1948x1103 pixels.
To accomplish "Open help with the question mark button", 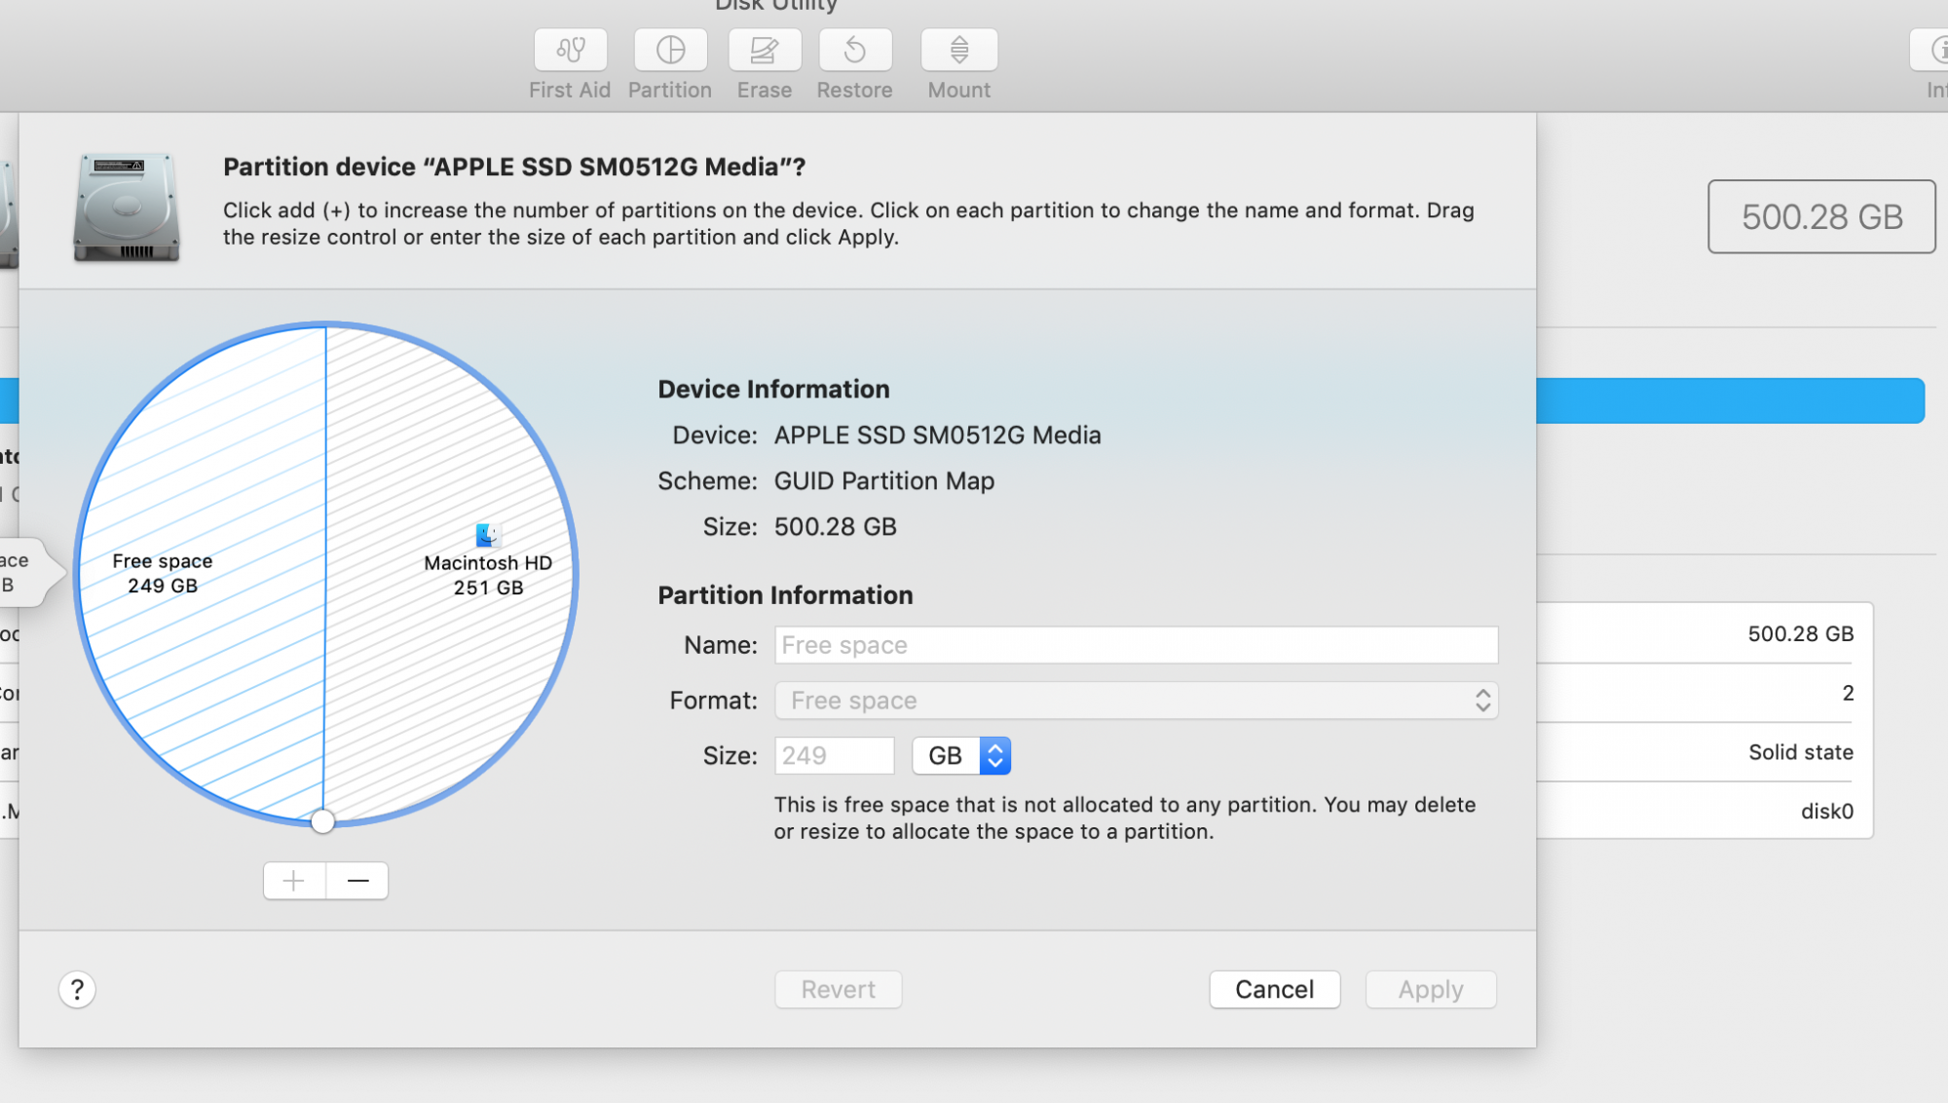I will click(x=77, y=990).
